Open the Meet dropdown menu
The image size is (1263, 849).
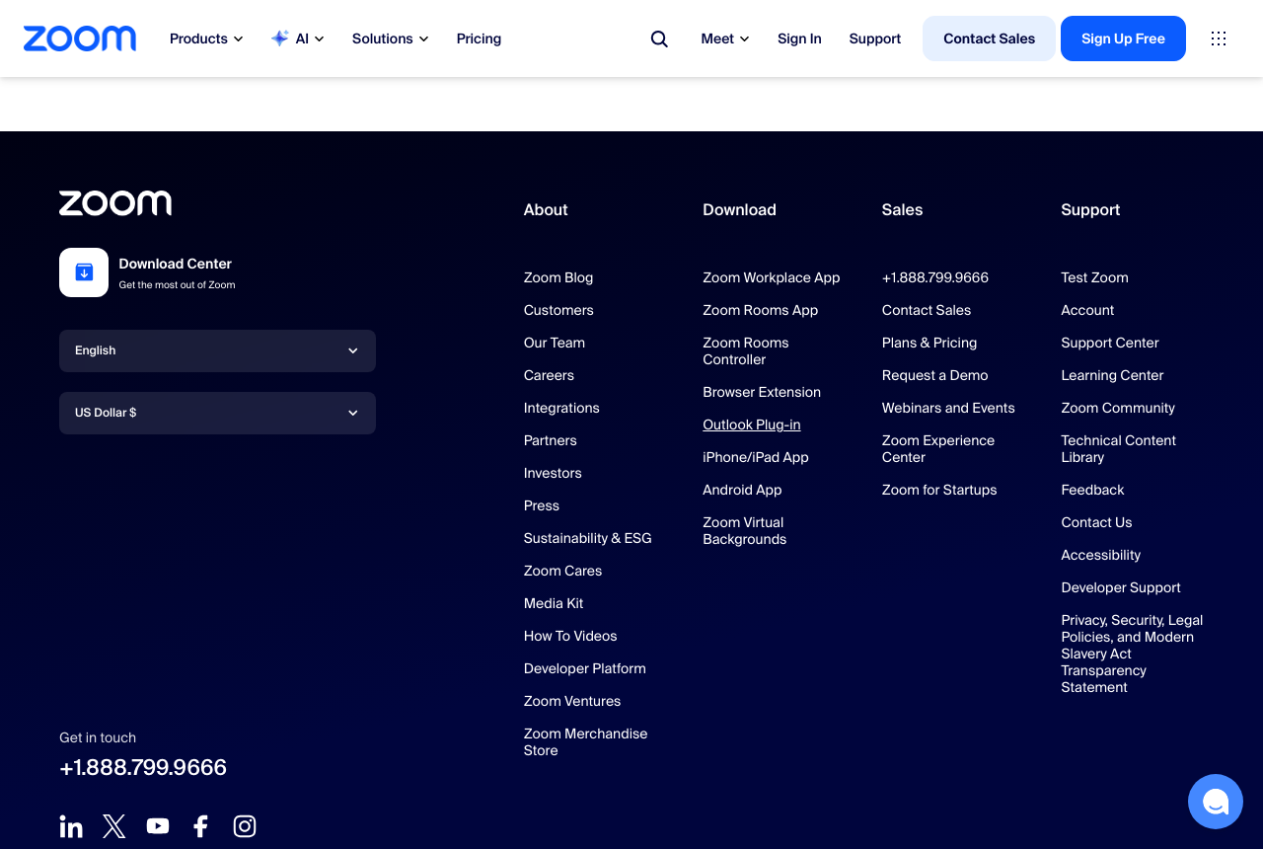coord(725,39)
